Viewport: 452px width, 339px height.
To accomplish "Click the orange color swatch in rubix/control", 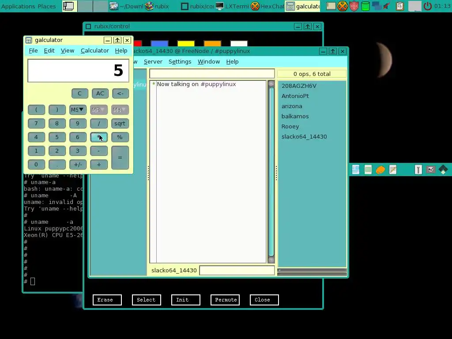I will pyautogui.click(x=212, y=44).
